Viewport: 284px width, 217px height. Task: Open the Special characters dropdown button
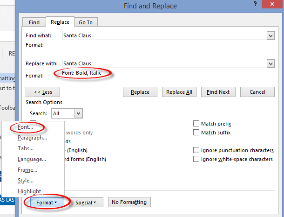coord(86,202)
